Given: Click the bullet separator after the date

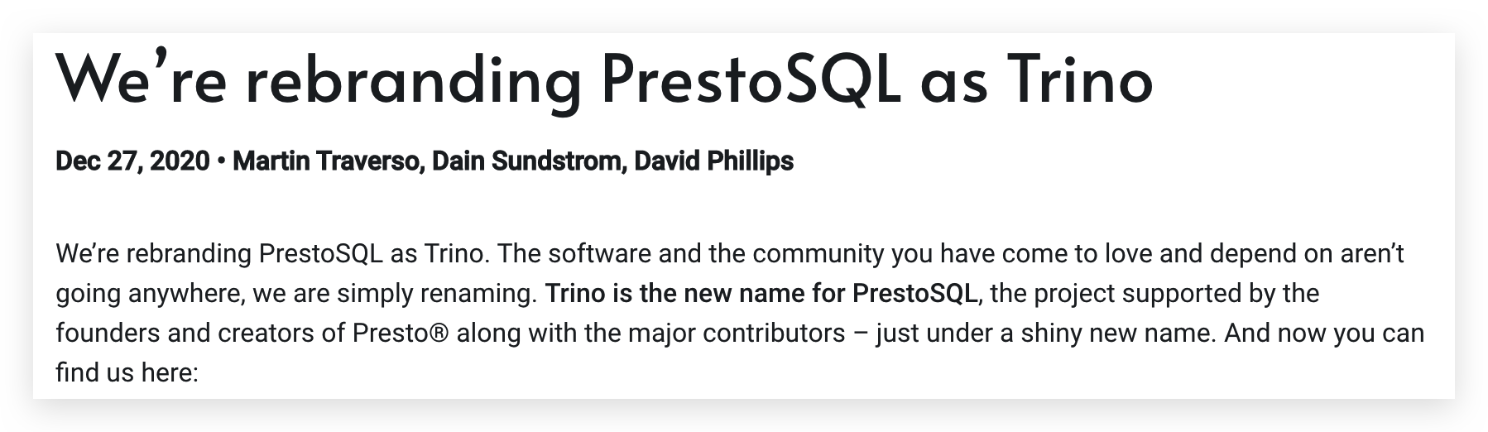Looking at the screenshot, I should point(221,161).
